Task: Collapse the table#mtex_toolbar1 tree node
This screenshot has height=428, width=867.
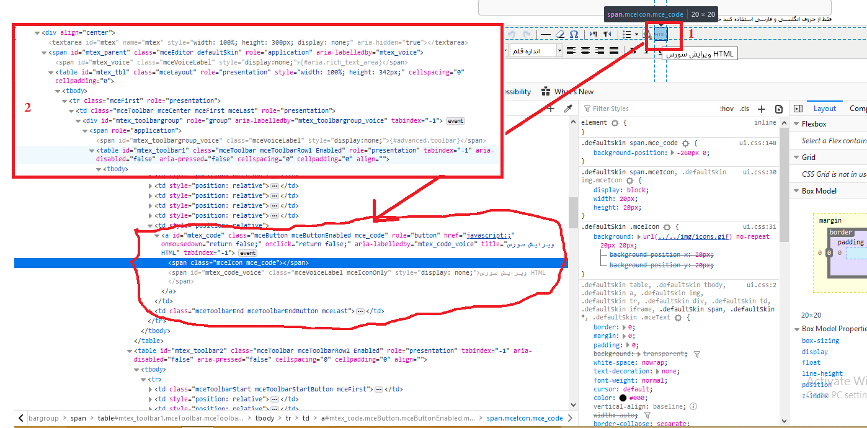Action: click(x=92, y=150)
